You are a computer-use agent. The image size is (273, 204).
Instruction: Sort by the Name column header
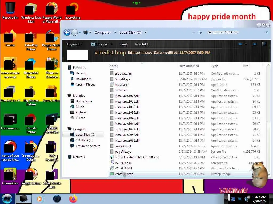[114, 66]
